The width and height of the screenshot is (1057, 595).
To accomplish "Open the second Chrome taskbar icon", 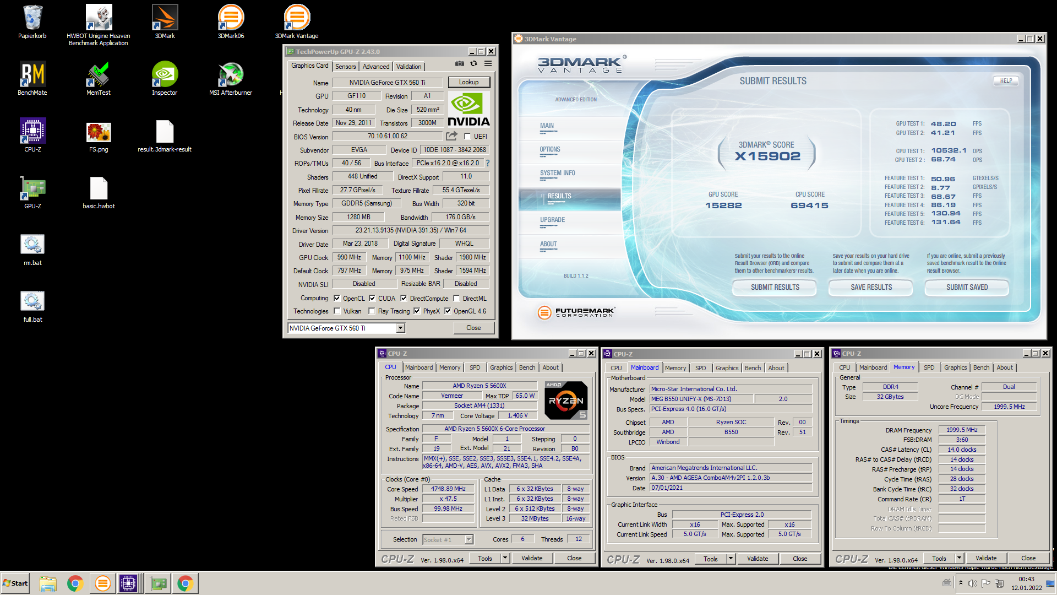I will [x=186, y=583].
